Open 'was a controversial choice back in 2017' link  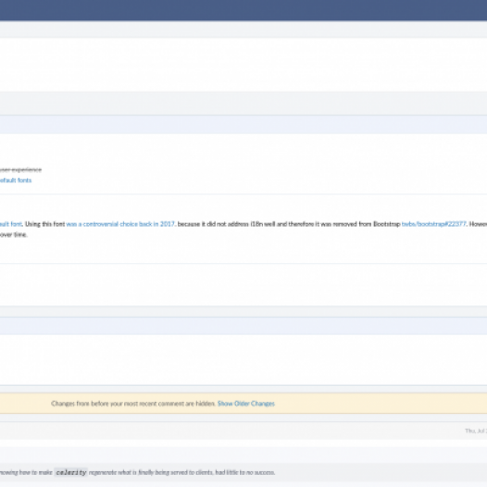tap(120, 224)
